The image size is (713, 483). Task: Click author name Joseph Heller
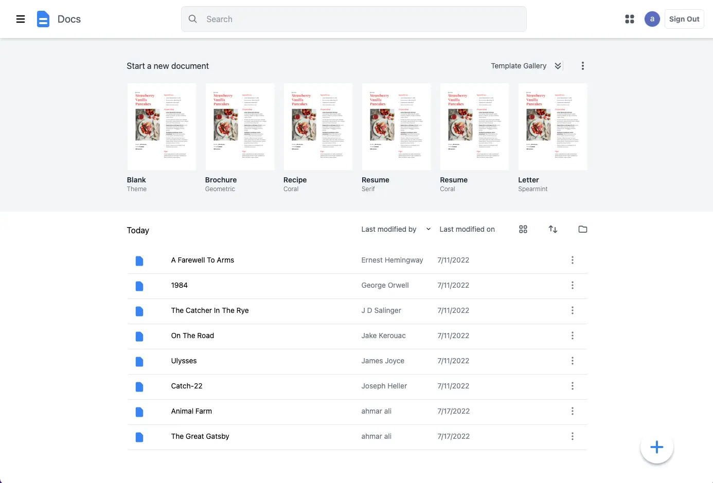pos(384,386)
